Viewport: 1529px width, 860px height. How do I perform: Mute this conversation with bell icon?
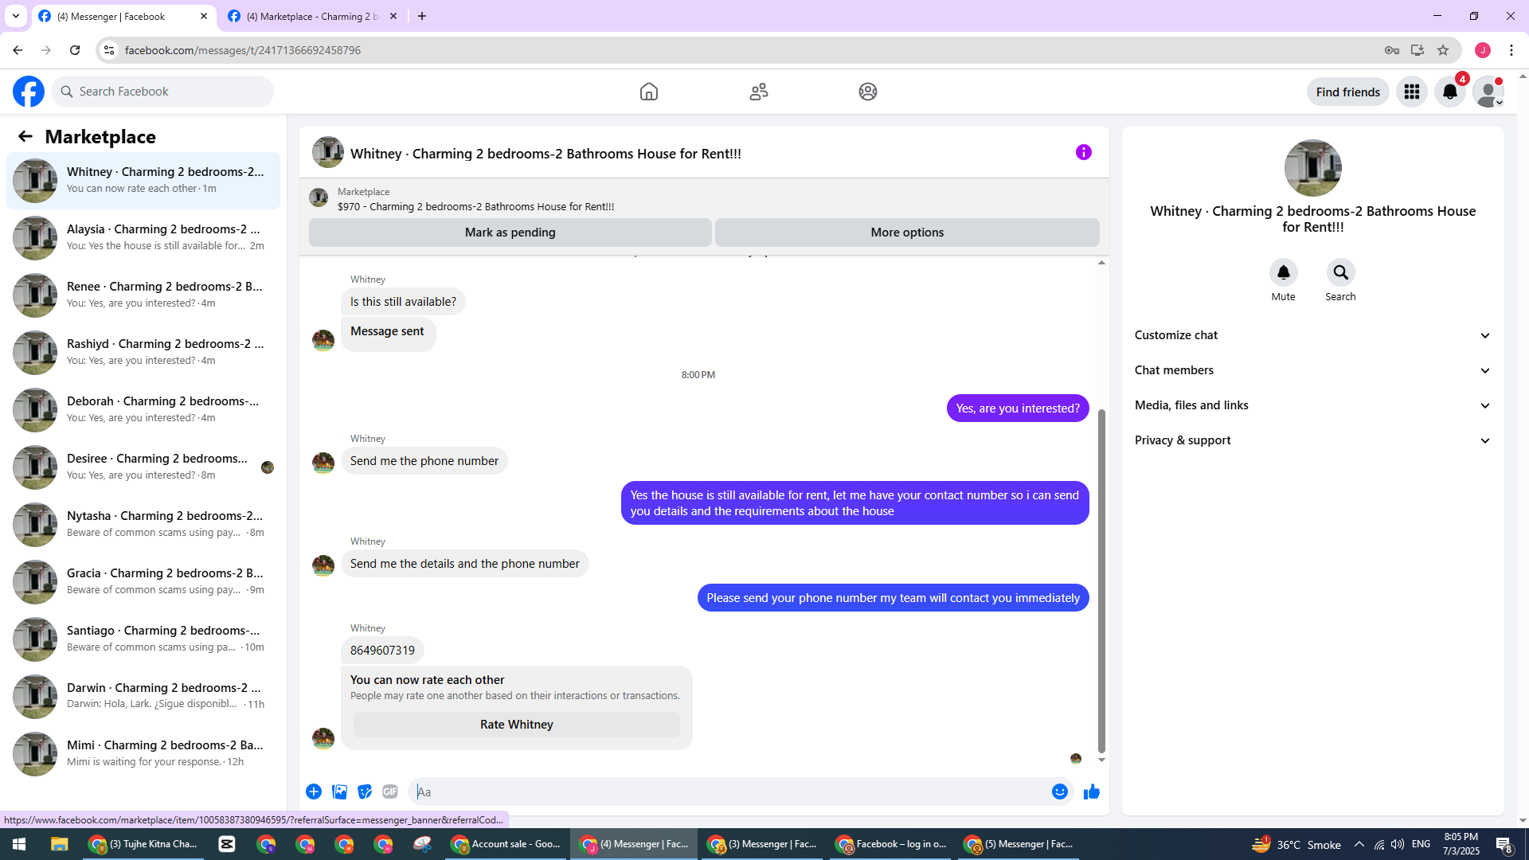tap(1283, 272)
